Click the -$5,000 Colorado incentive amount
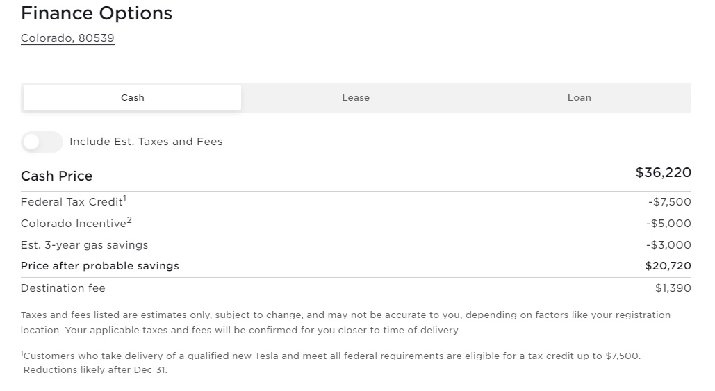This screenshot has width=715, height=391. pyautogui.click(x=668, y=224)
